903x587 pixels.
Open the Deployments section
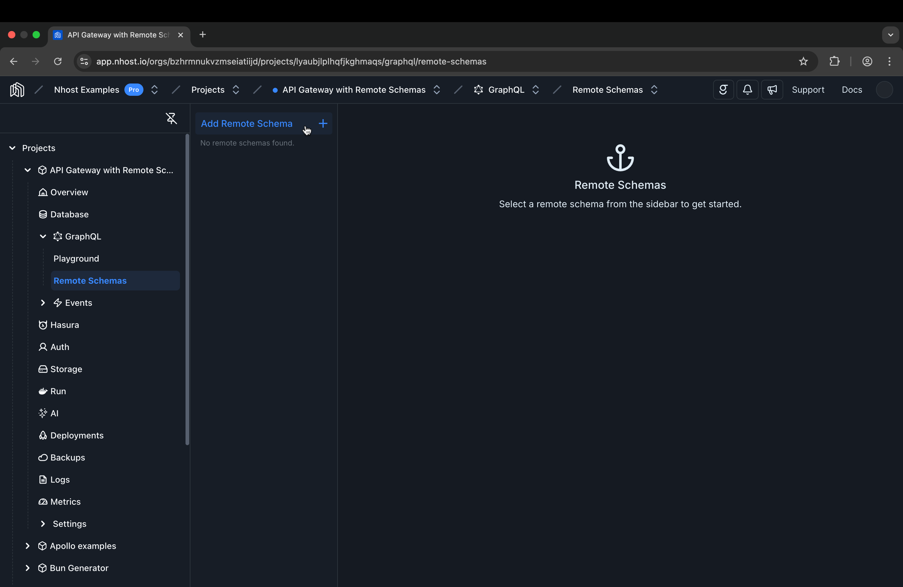coord(77,435)
